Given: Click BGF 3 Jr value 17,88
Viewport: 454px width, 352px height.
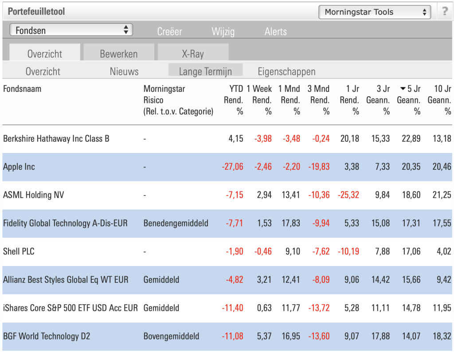Looking at the screenshot, I should [380, 336].
